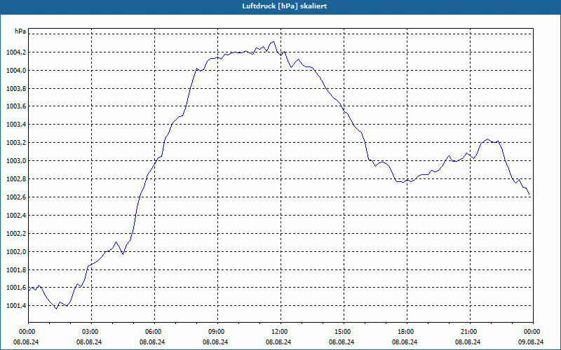Image resolution: width=561 pixels, height=350 pixels.
Task: Click the "08.08.24" date under 03:00
Action: tap(89, 342)
